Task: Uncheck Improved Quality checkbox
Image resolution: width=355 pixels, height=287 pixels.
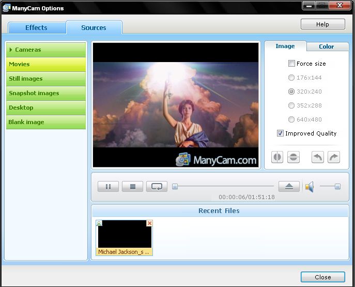Action: (280, 133)
